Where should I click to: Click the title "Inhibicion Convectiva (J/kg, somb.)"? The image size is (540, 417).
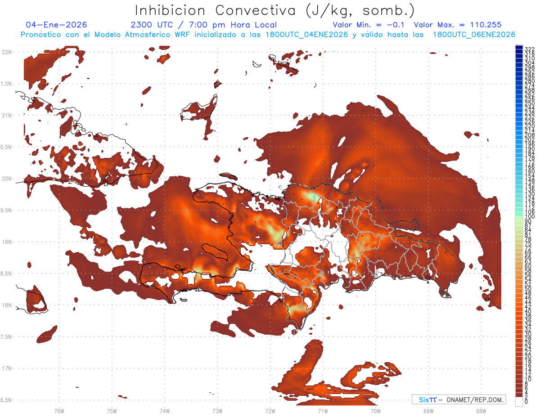point(275,10)
